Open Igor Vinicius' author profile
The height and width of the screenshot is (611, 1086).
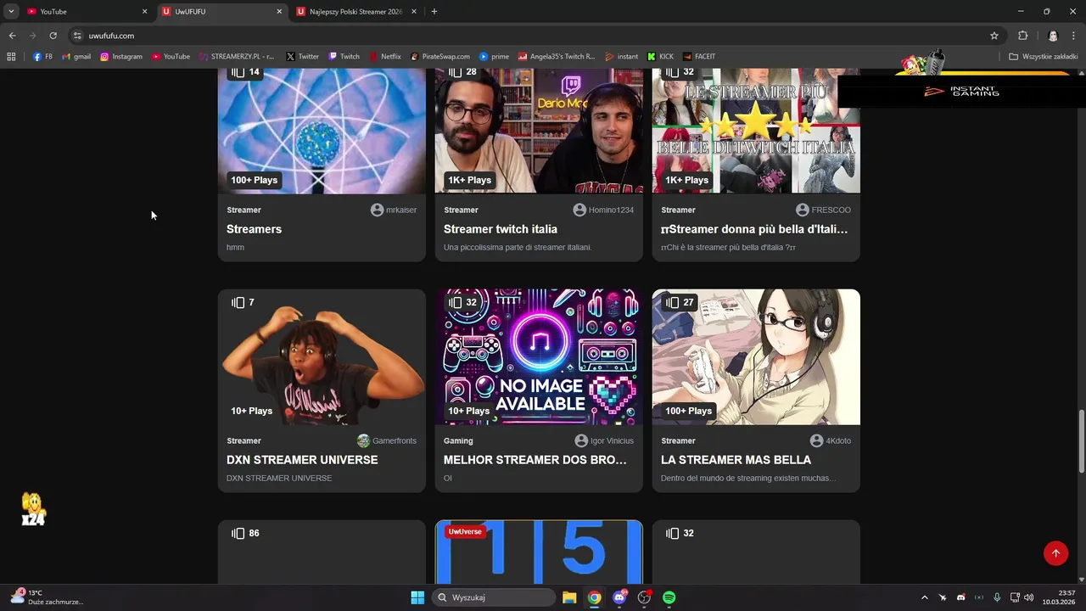click(604, 440)
